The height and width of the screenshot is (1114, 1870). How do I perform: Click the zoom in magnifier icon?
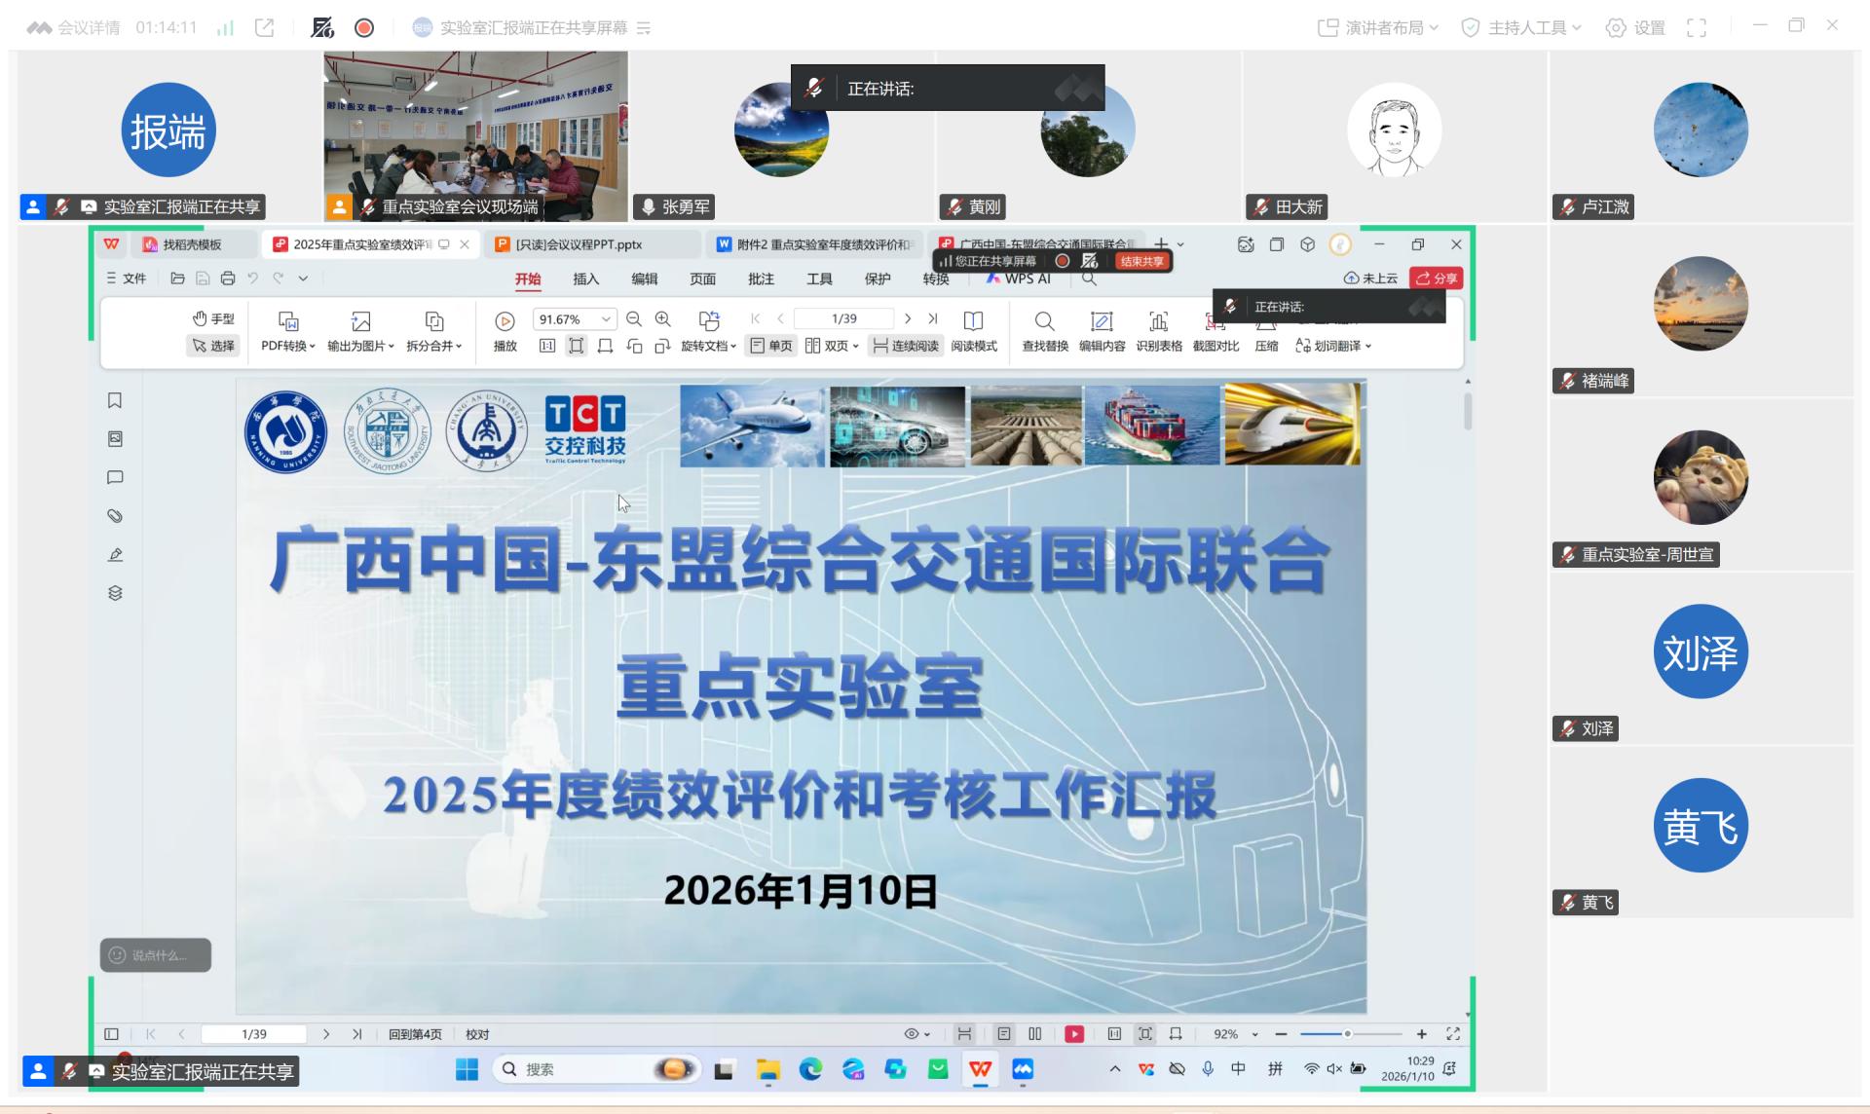[x=663, y=319]
